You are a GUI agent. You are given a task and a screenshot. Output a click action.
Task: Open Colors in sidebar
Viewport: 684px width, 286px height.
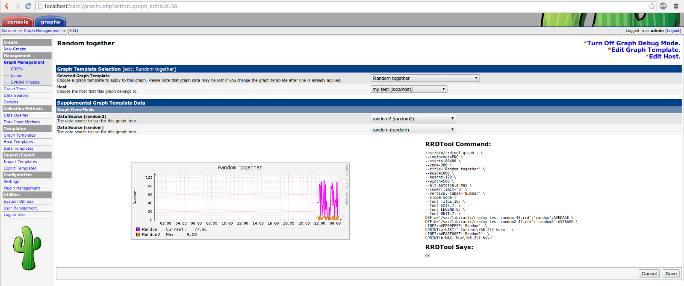point(16,76)
